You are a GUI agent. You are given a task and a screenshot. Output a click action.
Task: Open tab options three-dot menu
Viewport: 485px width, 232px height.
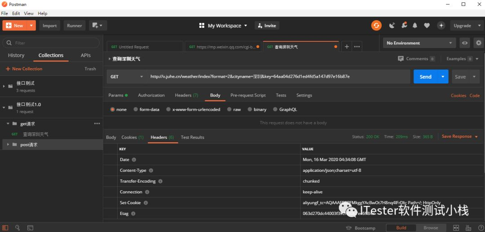coord(357,47)
